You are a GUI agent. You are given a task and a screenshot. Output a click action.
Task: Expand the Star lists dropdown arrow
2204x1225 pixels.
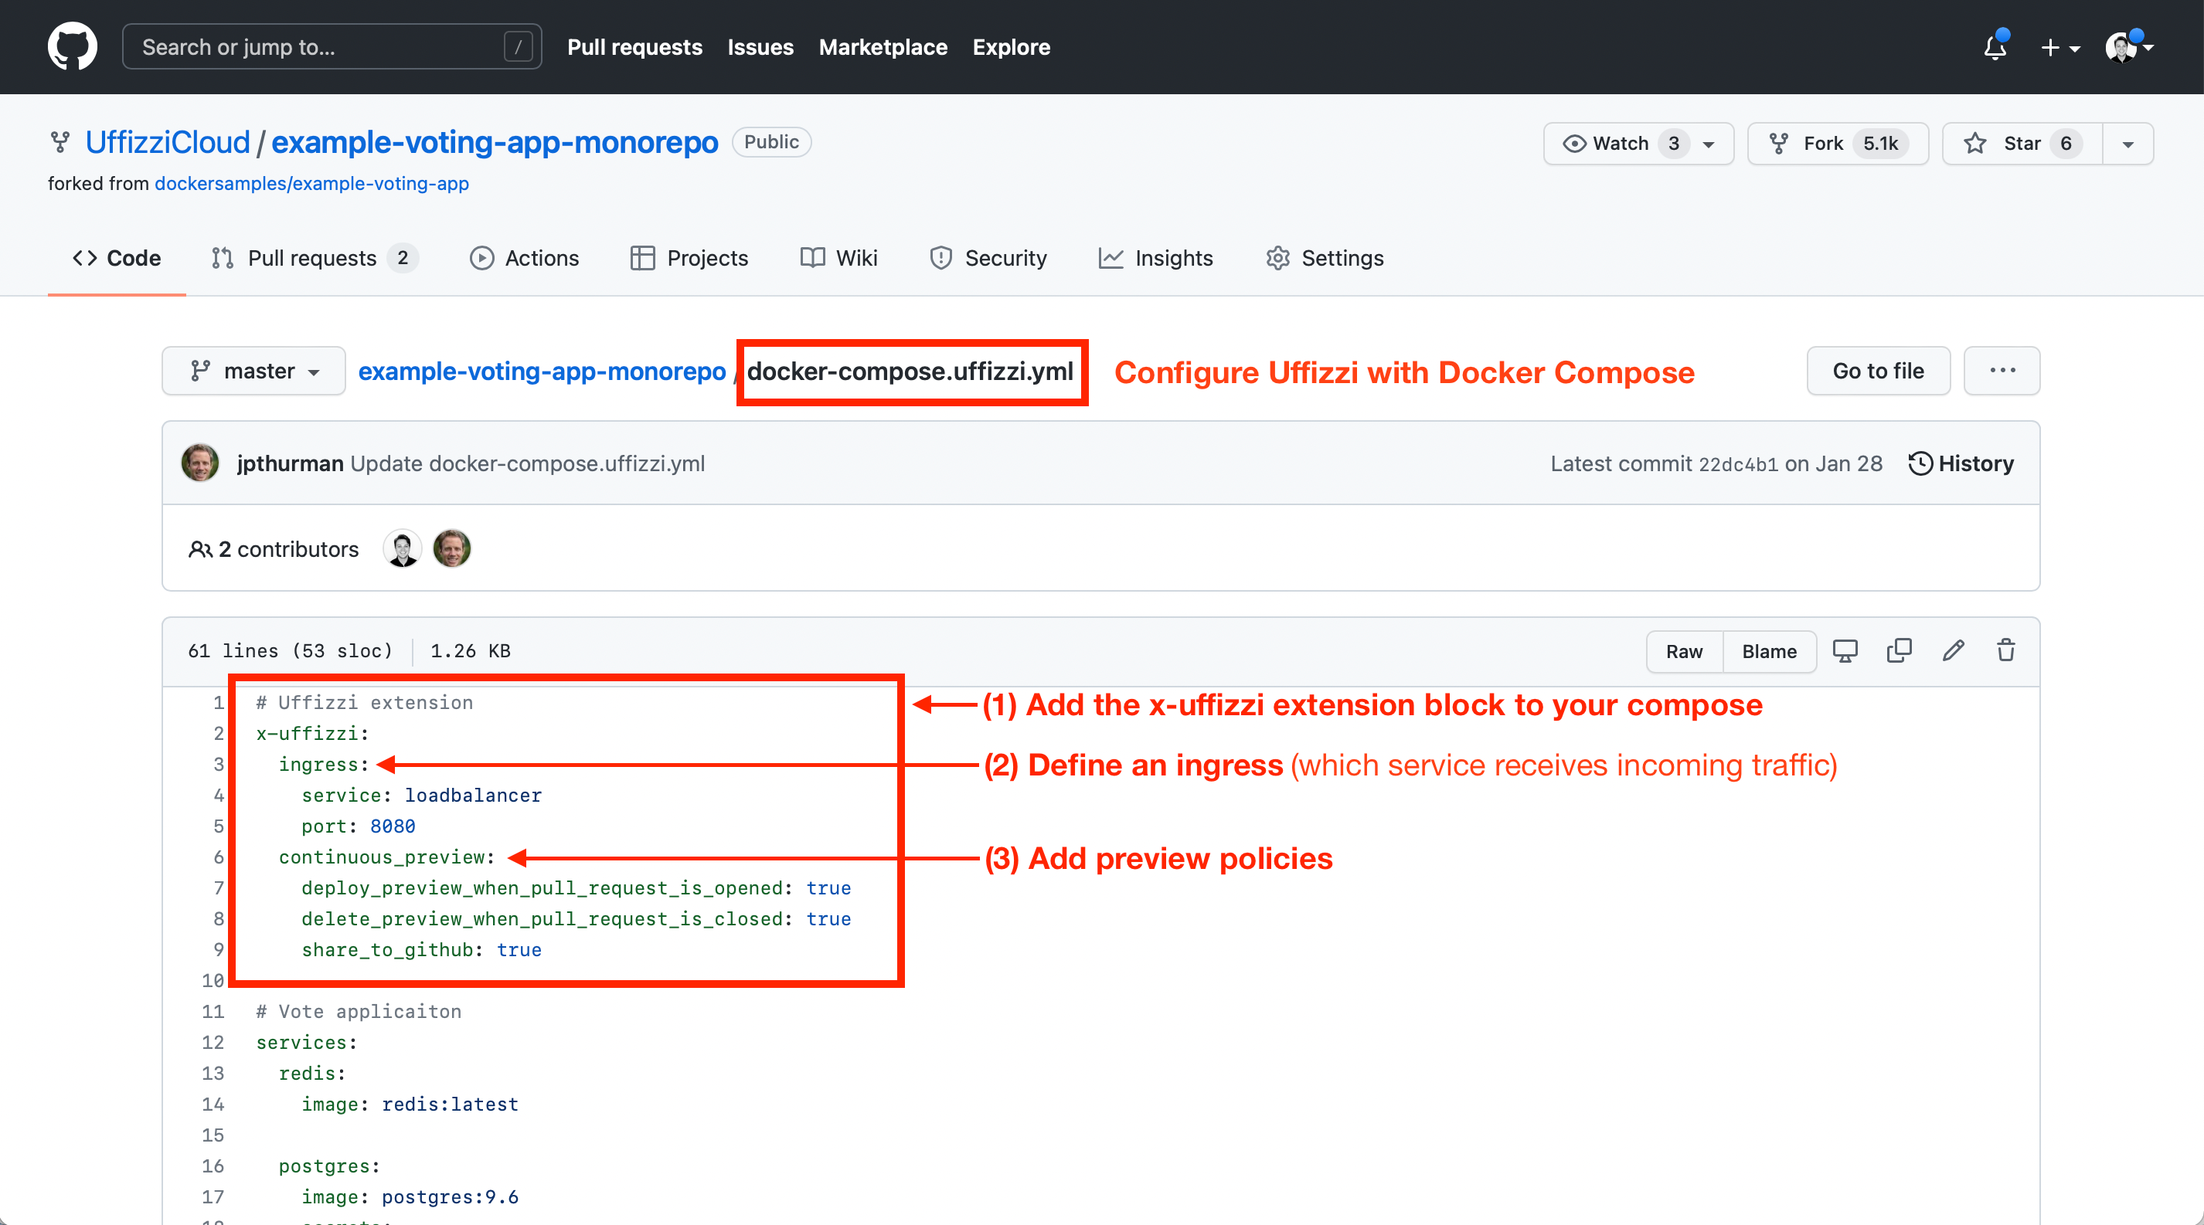coord(2127,144)
